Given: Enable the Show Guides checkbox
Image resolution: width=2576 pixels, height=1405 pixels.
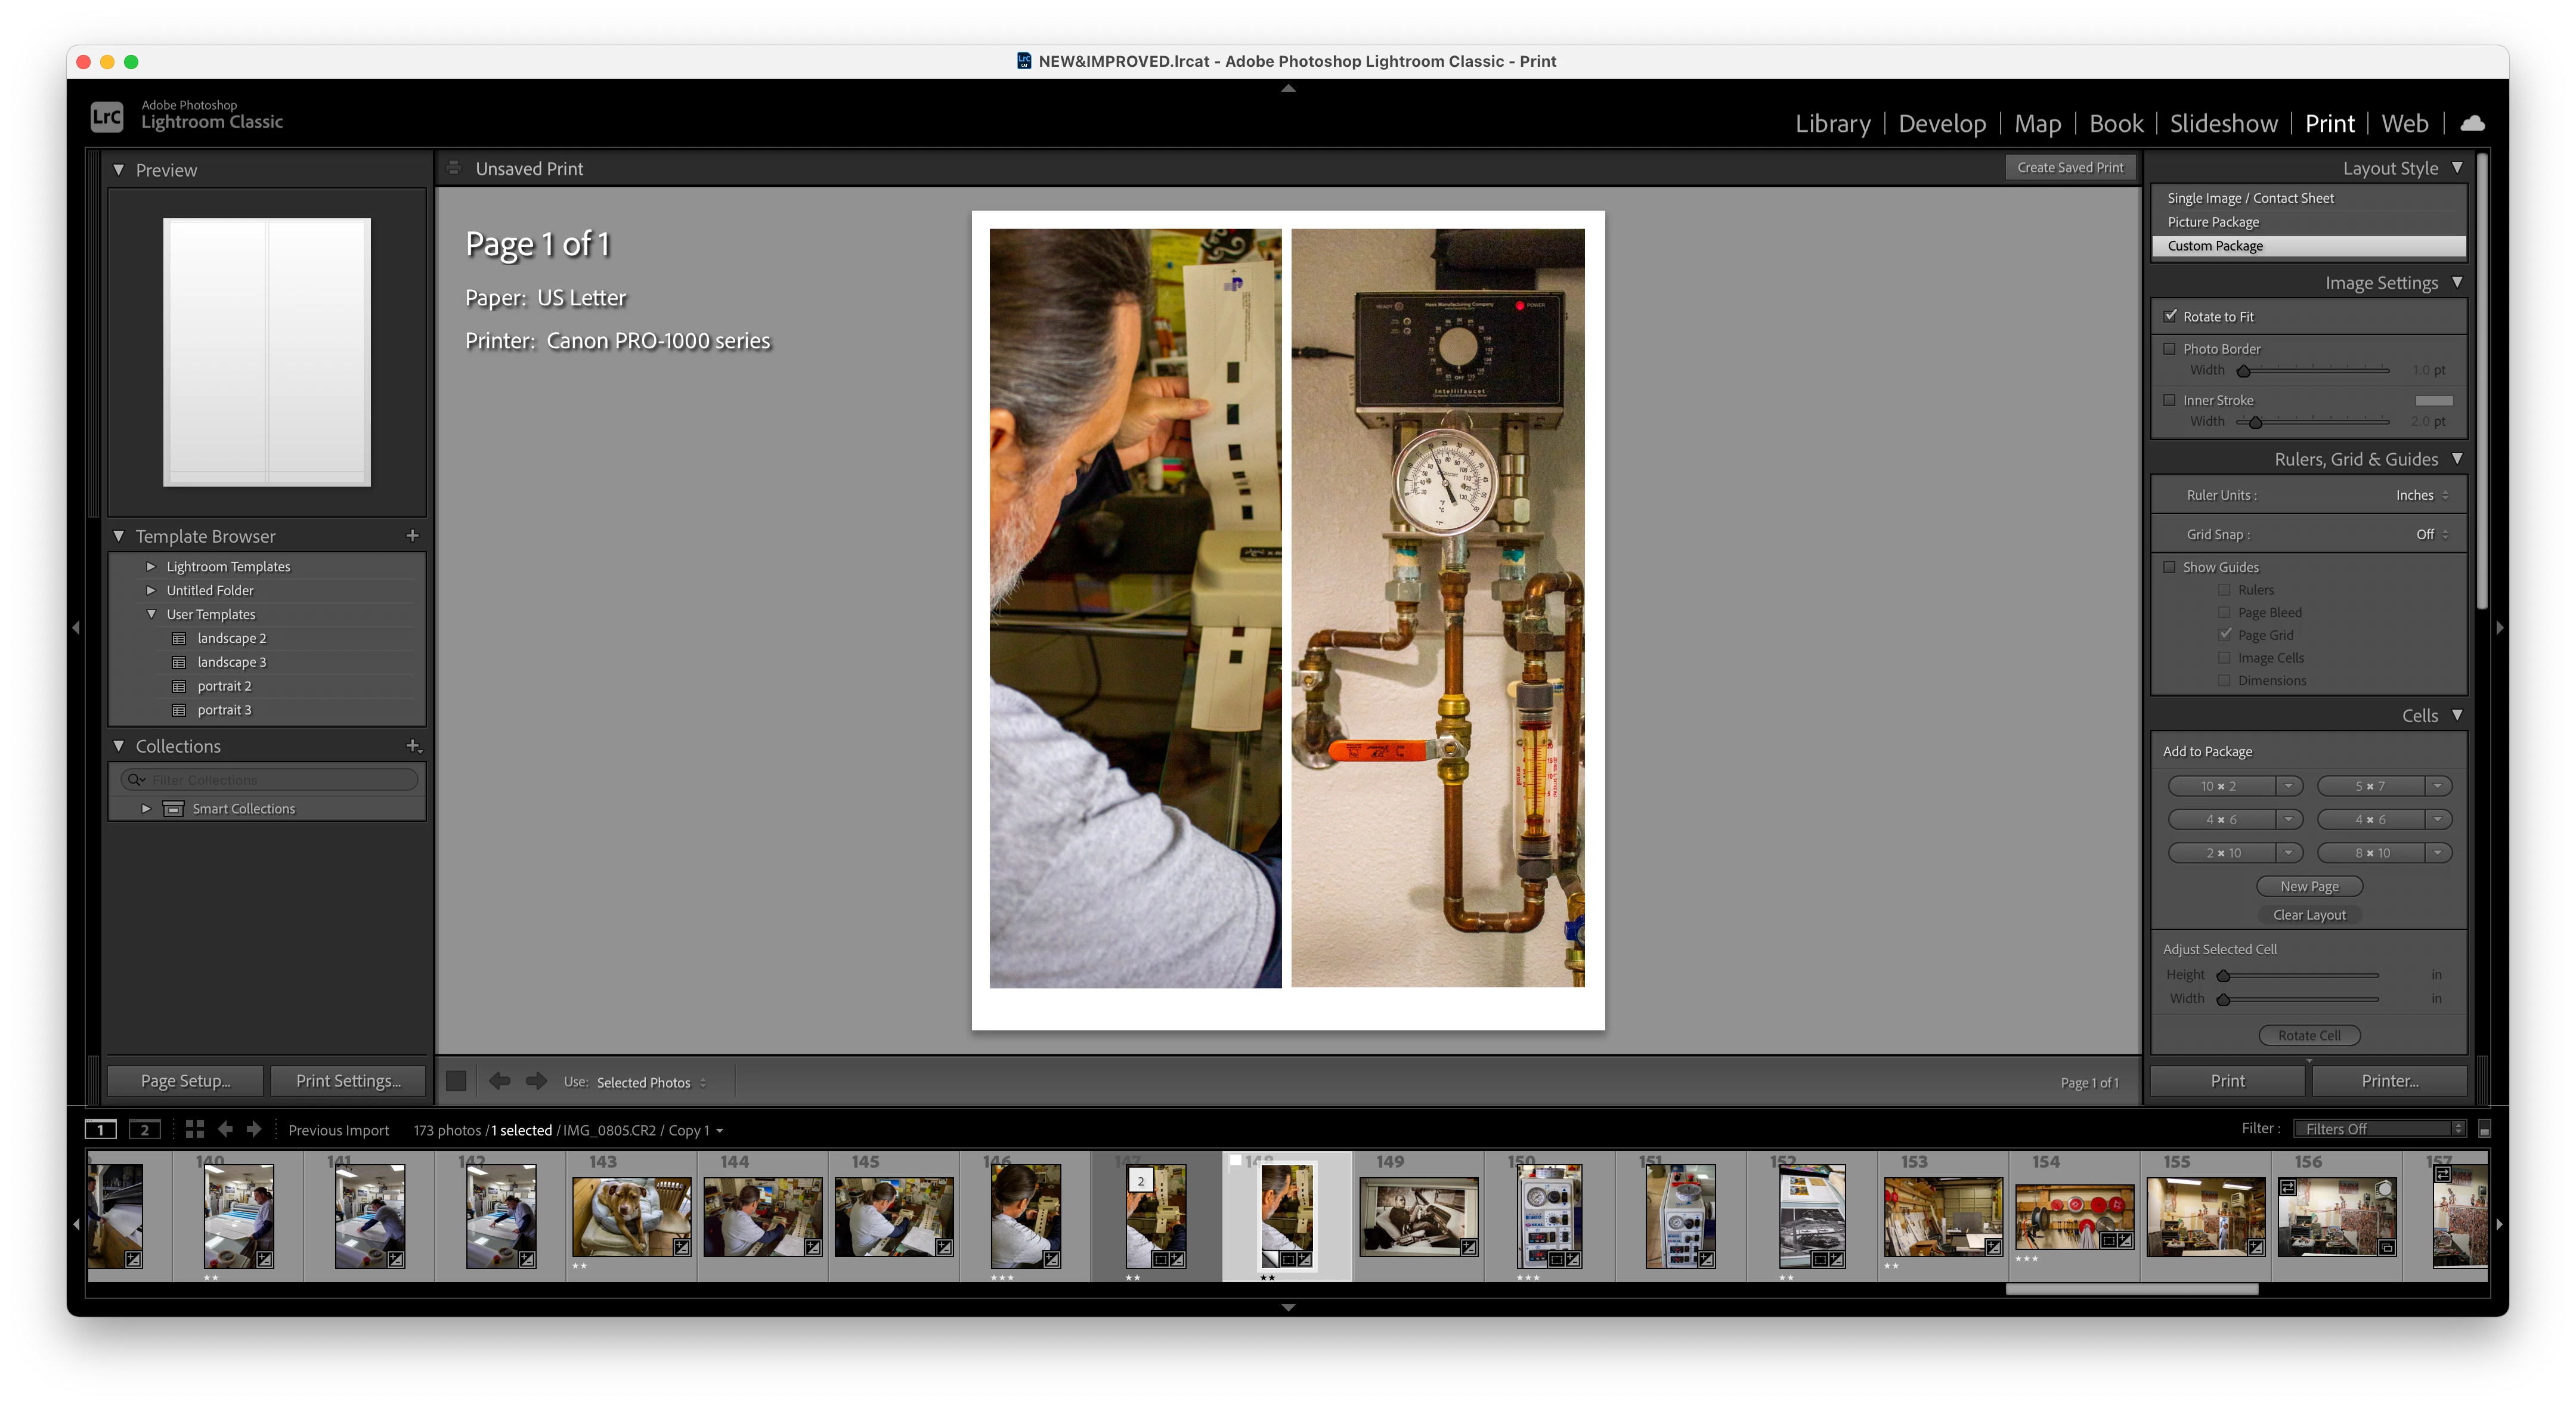Looking at the screenshot, I should (x=2170, y=567).
